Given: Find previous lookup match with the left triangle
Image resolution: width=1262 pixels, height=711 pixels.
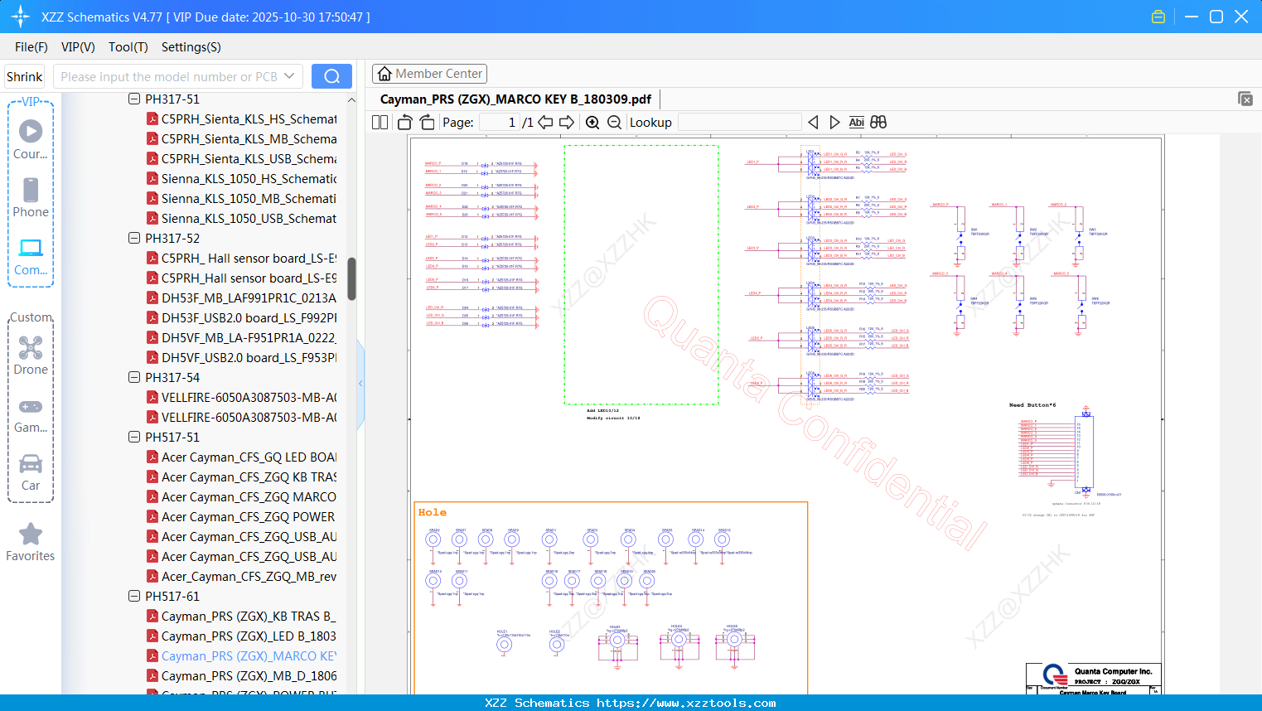Looking at the screenshot, I should click(813, 122).
